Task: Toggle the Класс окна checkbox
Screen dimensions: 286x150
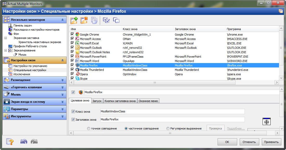Action: coord(73,111)
